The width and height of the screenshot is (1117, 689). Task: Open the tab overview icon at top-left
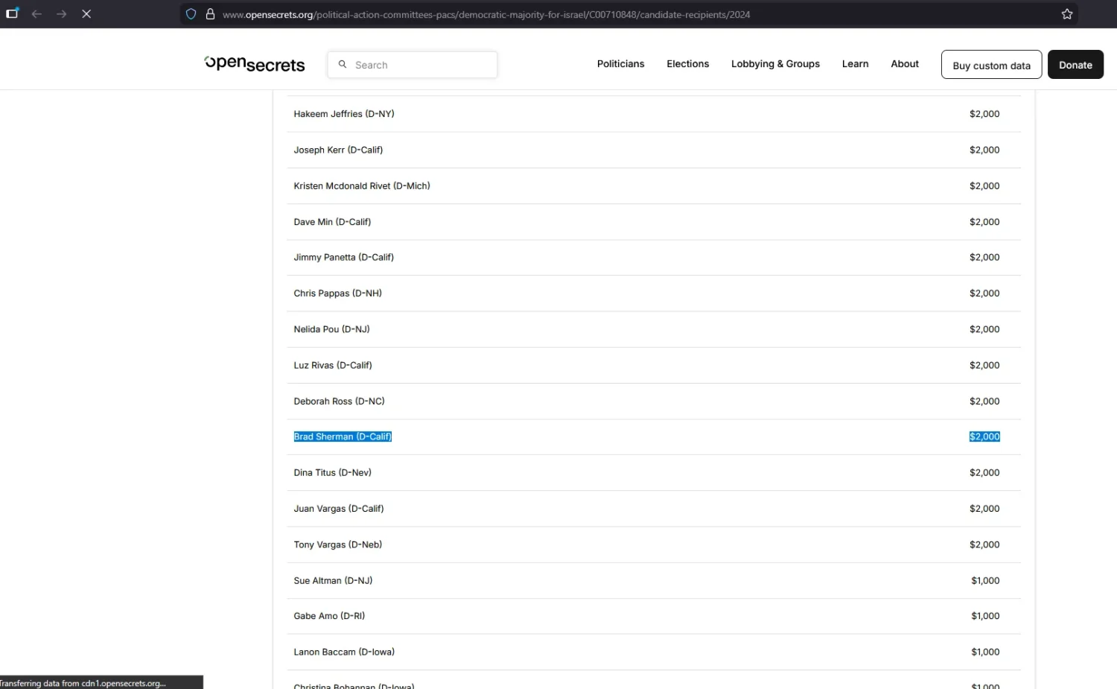click(x=12, y=13)
